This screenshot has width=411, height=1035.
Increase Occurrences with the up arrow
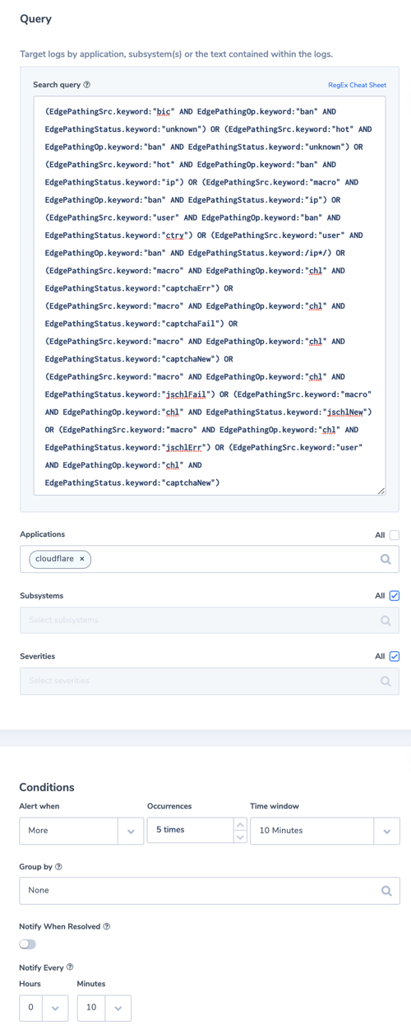240,824
